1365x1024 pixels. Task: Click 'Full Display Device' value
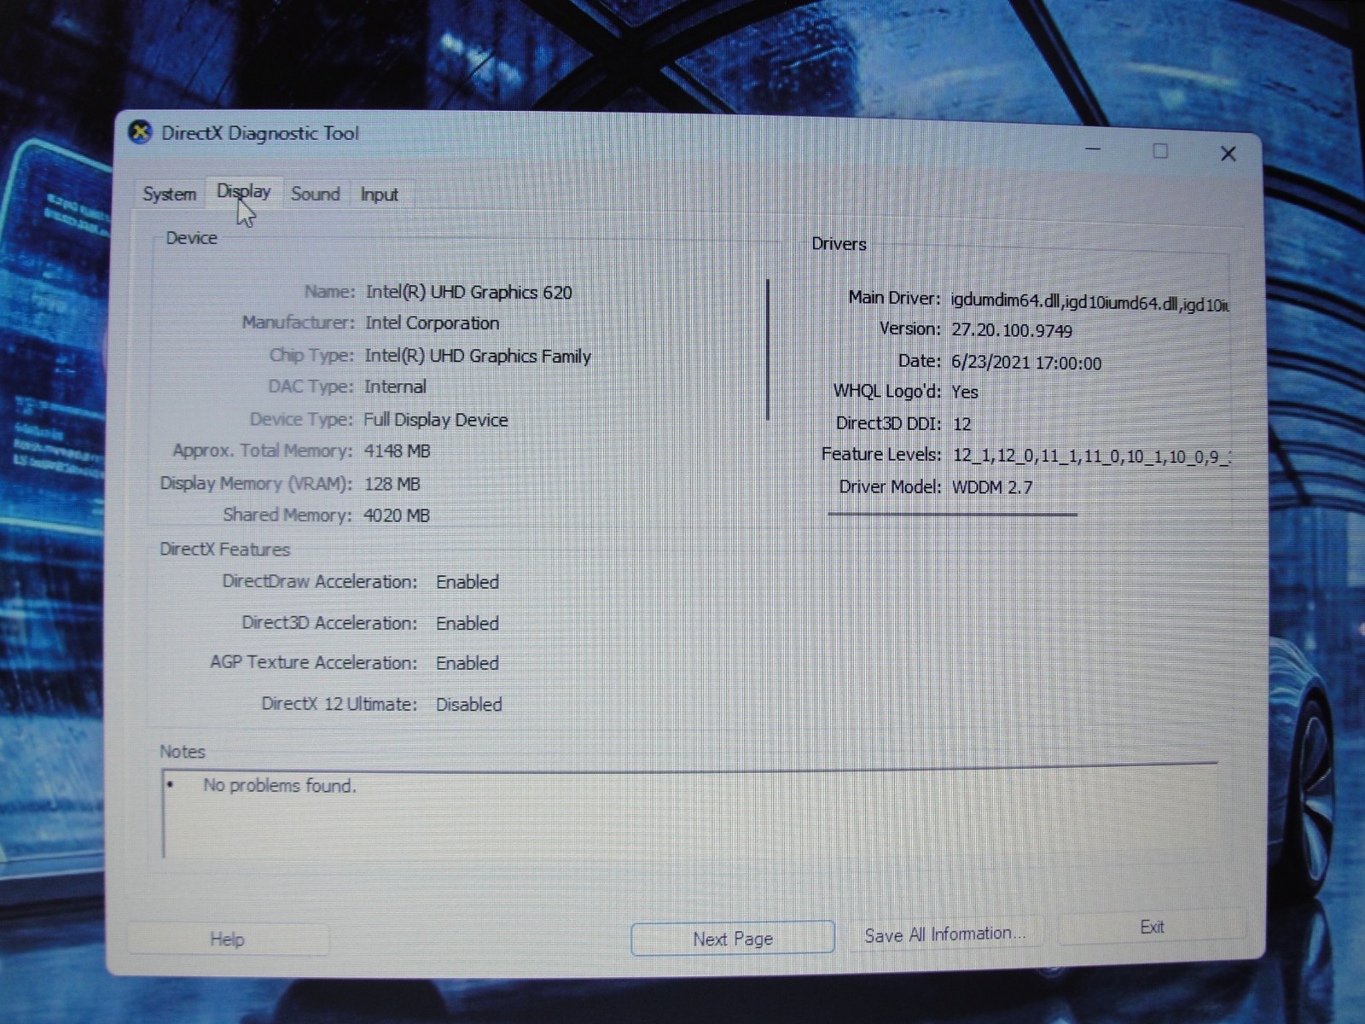click(435, 419)
